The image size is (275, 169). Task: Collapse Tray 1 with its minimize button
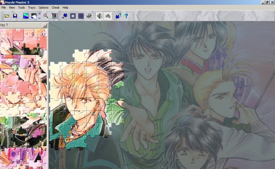[x=45, y=25]
